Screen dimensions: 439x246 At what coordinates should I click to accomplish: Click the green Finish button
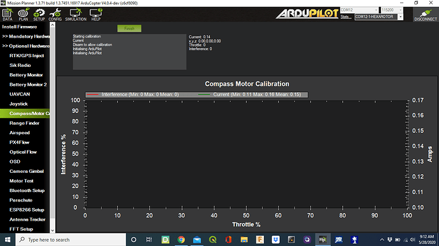(129, 28)
